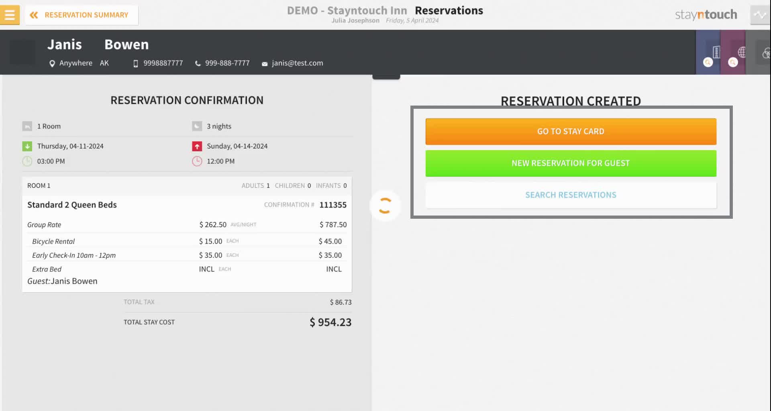
Task: Pull down the guest card drawer handle
Action: (386, 77)
